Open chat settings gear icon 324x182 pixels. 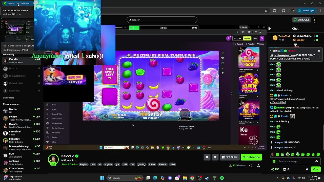pyautogui.click(x=307, y=169)
